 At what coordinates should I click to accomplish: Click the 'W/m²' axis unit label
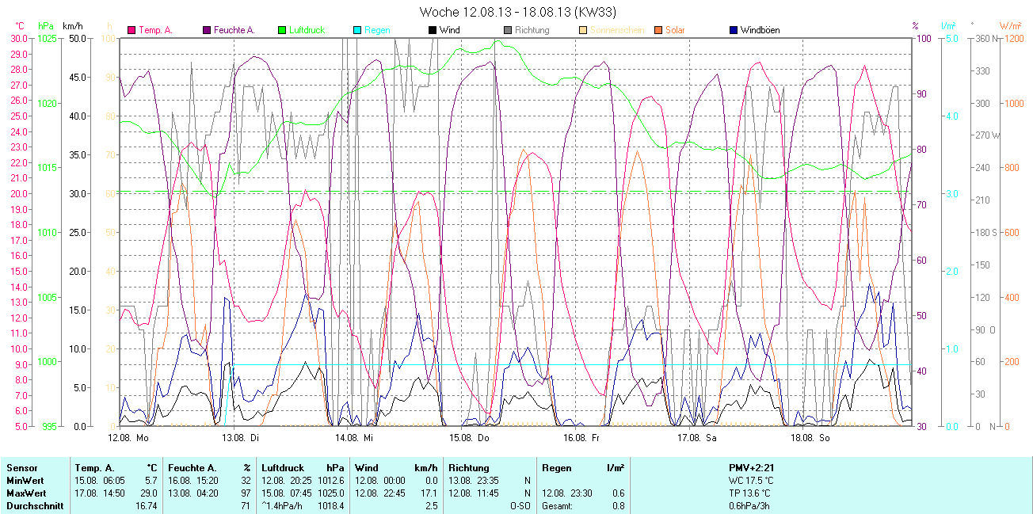tap(1010, 26)
